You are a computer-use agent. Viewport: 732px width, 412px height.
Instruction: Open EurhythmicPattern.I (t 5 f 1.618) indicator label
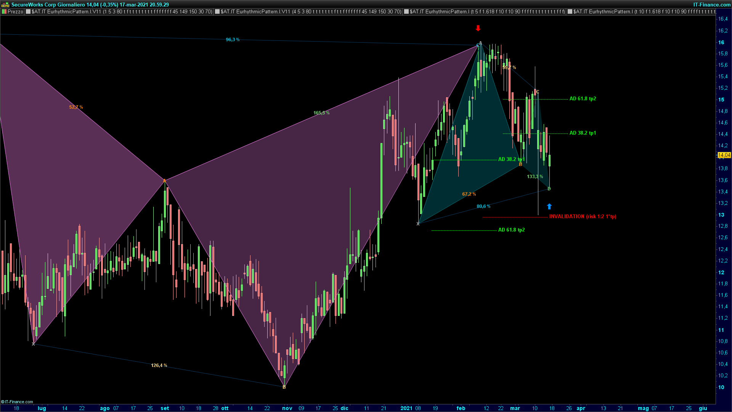coord(487,12)
